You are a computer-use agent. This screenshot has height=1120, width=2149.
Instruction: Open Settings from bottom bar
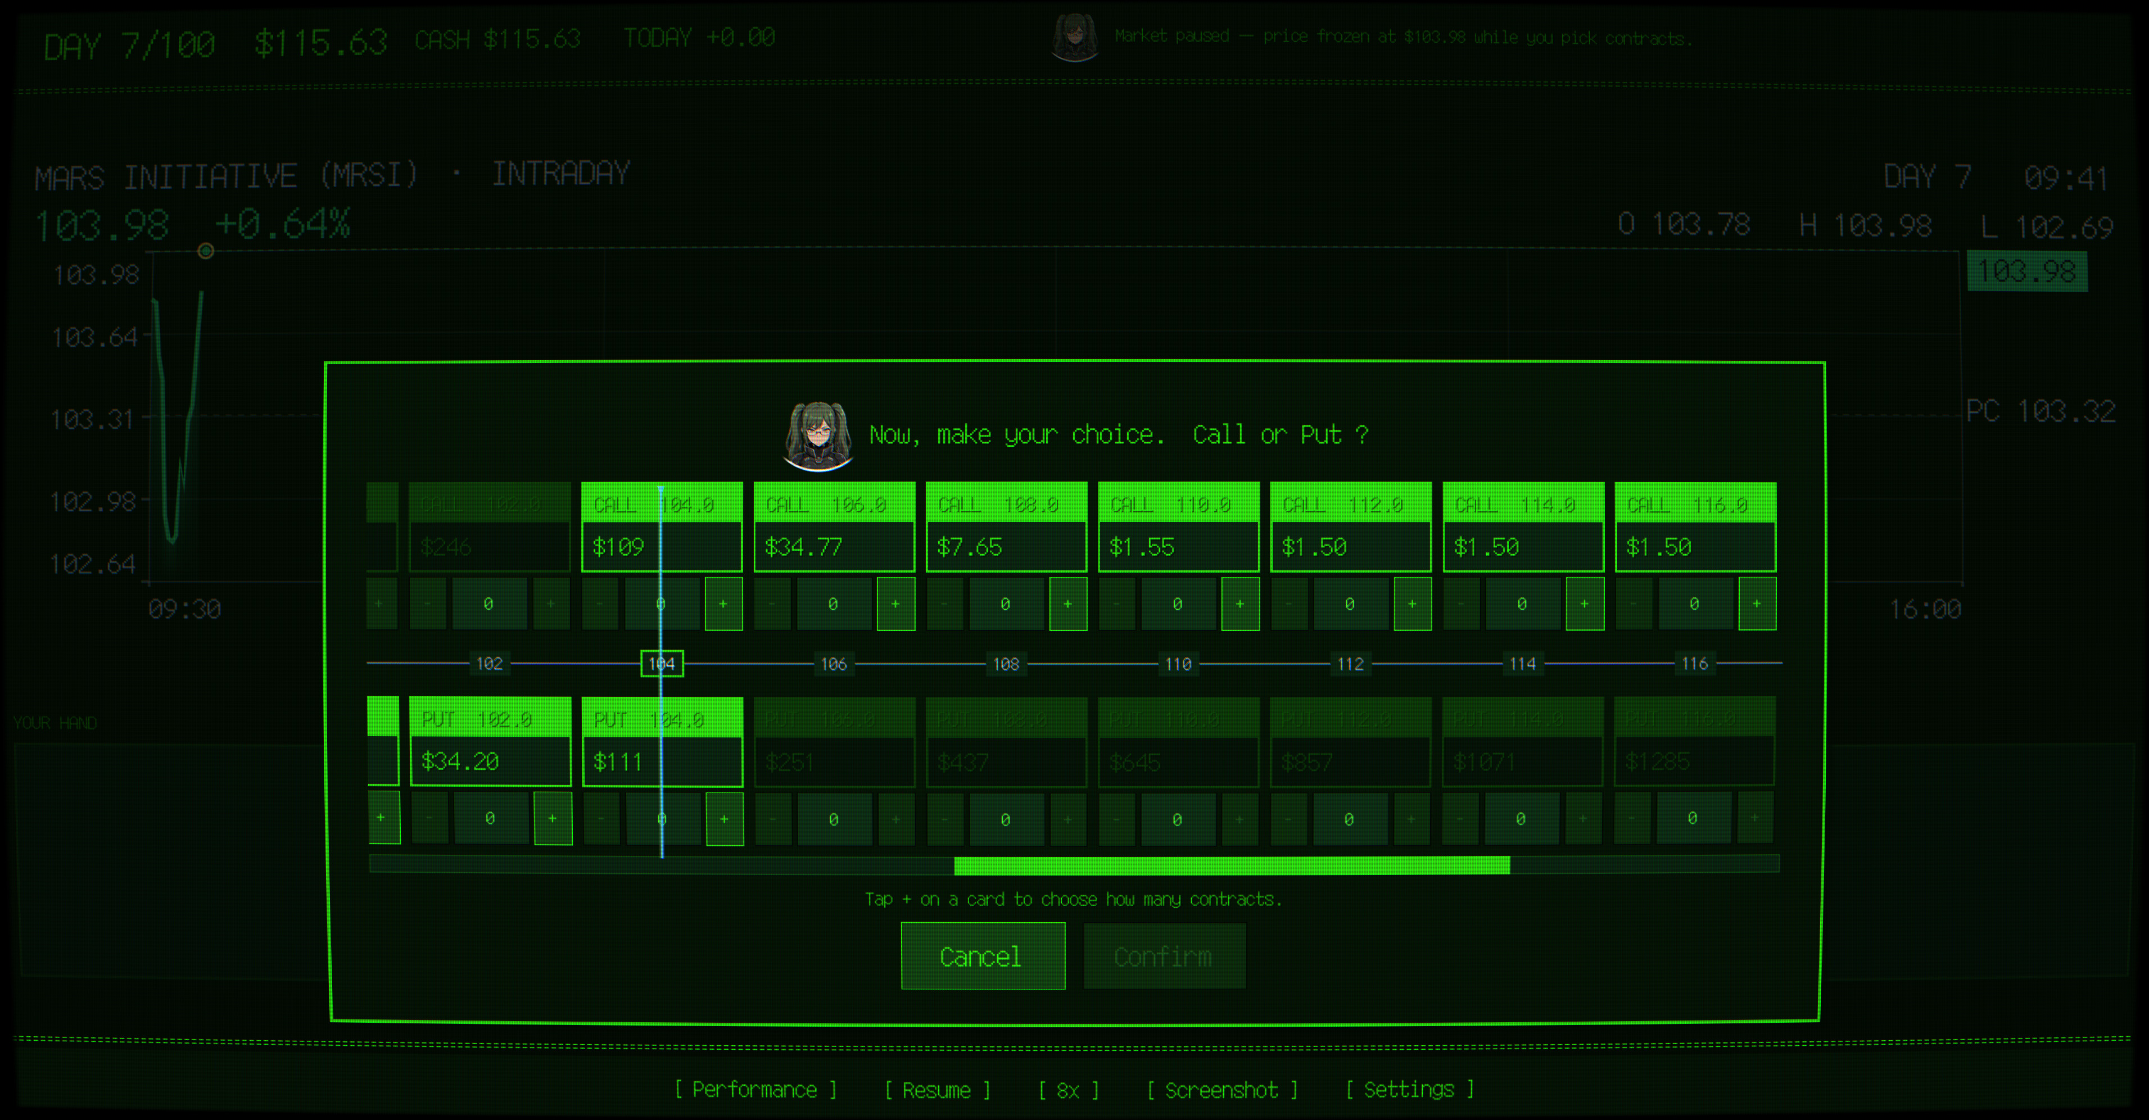point(1410,1090)
